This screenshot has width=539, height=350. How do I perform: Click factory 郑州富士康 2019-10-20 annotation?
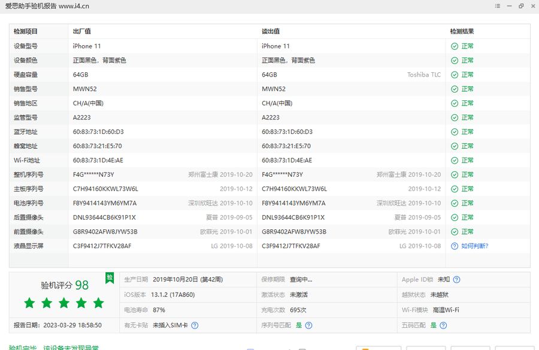(x=220, y=175)
